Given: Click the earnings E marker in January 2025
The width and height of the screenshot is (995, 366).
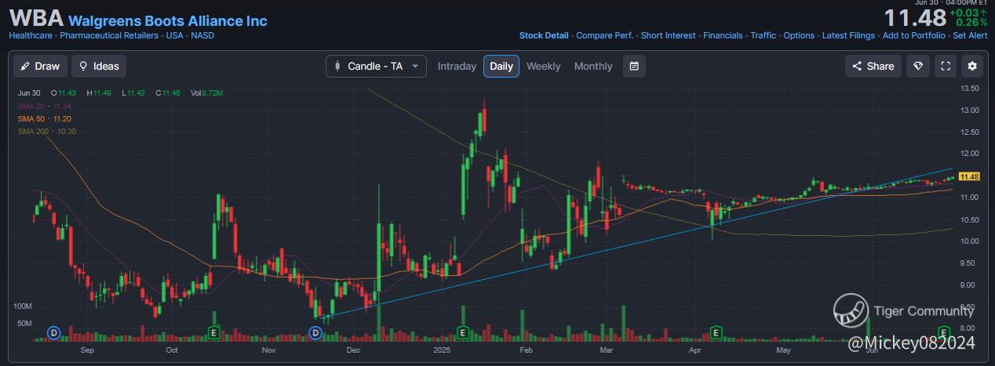Looking at the screenshot, I should coord(463,332).
